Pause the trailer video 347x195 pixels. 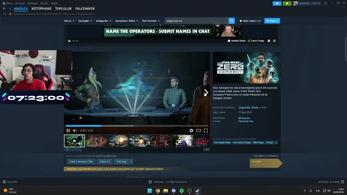pyautogui.click(x=68, y=131)
